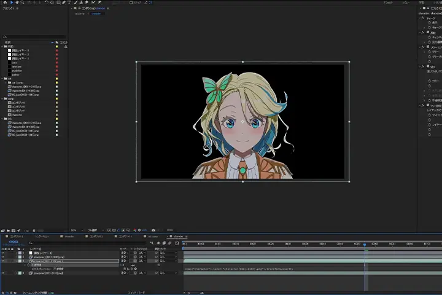442x295 pixels.
Task: Select the Rotation tool
Action: click(x=46, y=2)
